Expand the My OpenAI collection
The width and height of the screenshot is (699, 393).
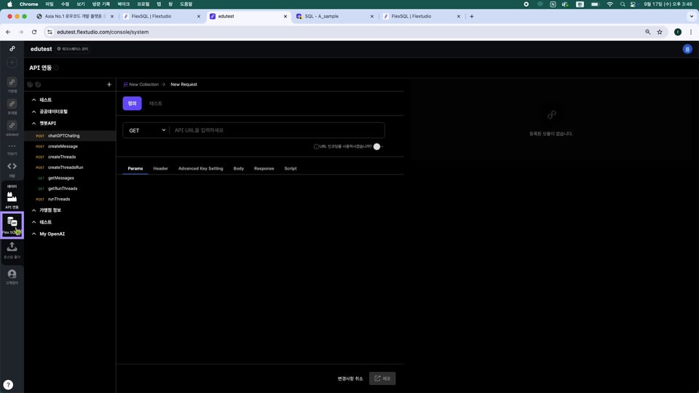point(34,234)
